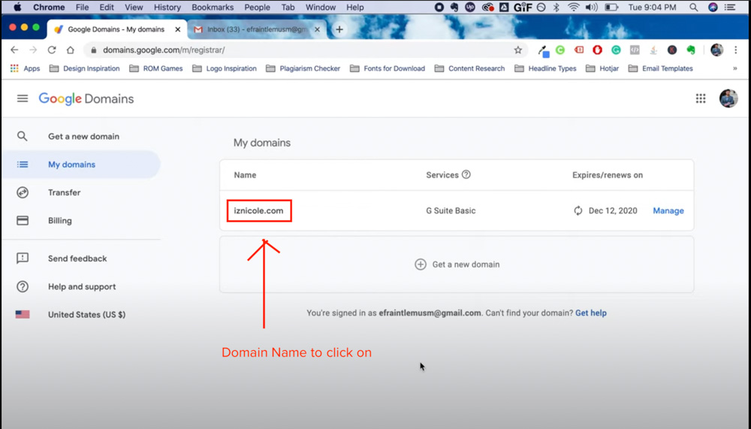Open the Hotjar bookmark folder
The height and width of the screenshot is (429, 751).
(x=602, y=68)
